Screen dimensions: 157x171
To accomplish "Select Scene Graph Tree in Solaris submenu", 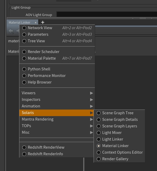I will [x=119, y=113].
